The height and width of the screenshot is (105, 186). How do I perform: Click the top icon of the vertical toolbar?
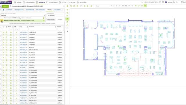pyautogui.click(x=67, y=6)
